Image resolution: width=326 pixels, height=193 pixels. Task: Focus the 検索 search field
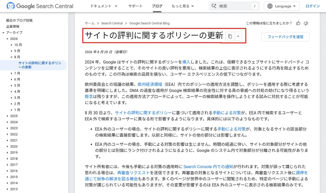coord(234,6)
